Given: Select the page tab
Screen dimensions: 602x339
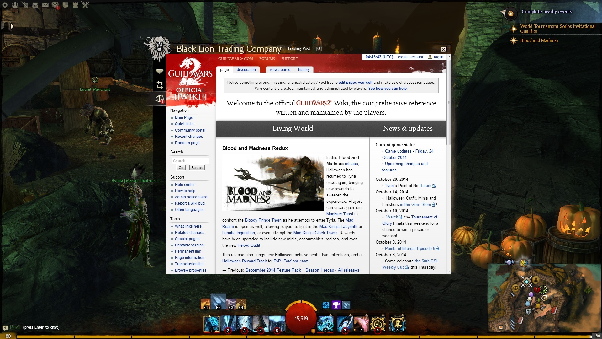Looking at the screenshot, I should [x=224, y=70].
